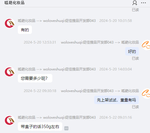Click the sender name at 10:31:58 timestamp
150x133 pixels.
pyautogui.click(x=57, y=21)
